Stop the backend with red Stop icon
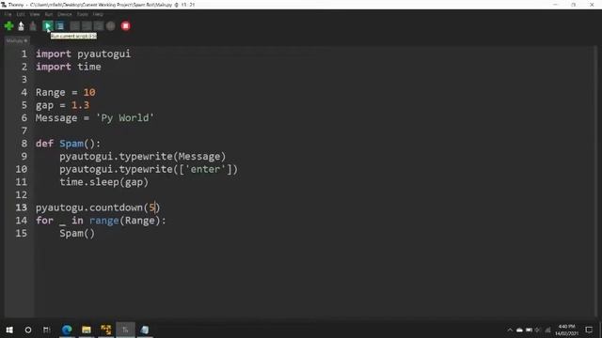The height and width of the screenshot is (338, 602). tap(125, 26)
